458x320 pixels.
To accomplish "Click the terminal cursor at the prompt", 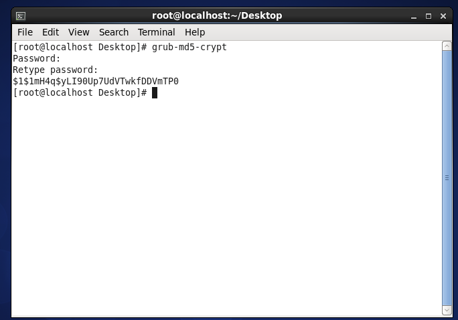I will pyautogui.click(x=155, y=93).
